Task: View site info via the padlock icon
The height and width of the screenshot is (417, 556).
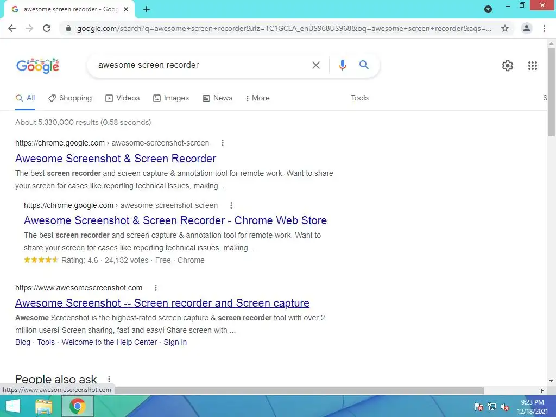Action: (x=68, y=28)
